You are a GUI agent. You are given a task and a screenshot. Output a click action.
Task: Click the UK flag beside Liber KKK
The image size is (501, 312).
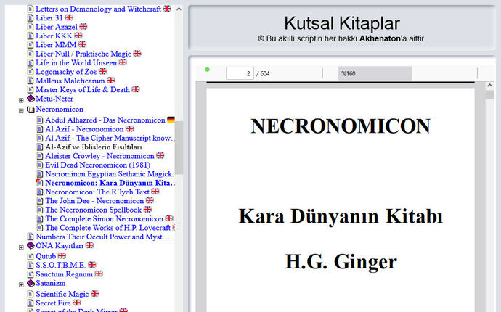(78, 36)
